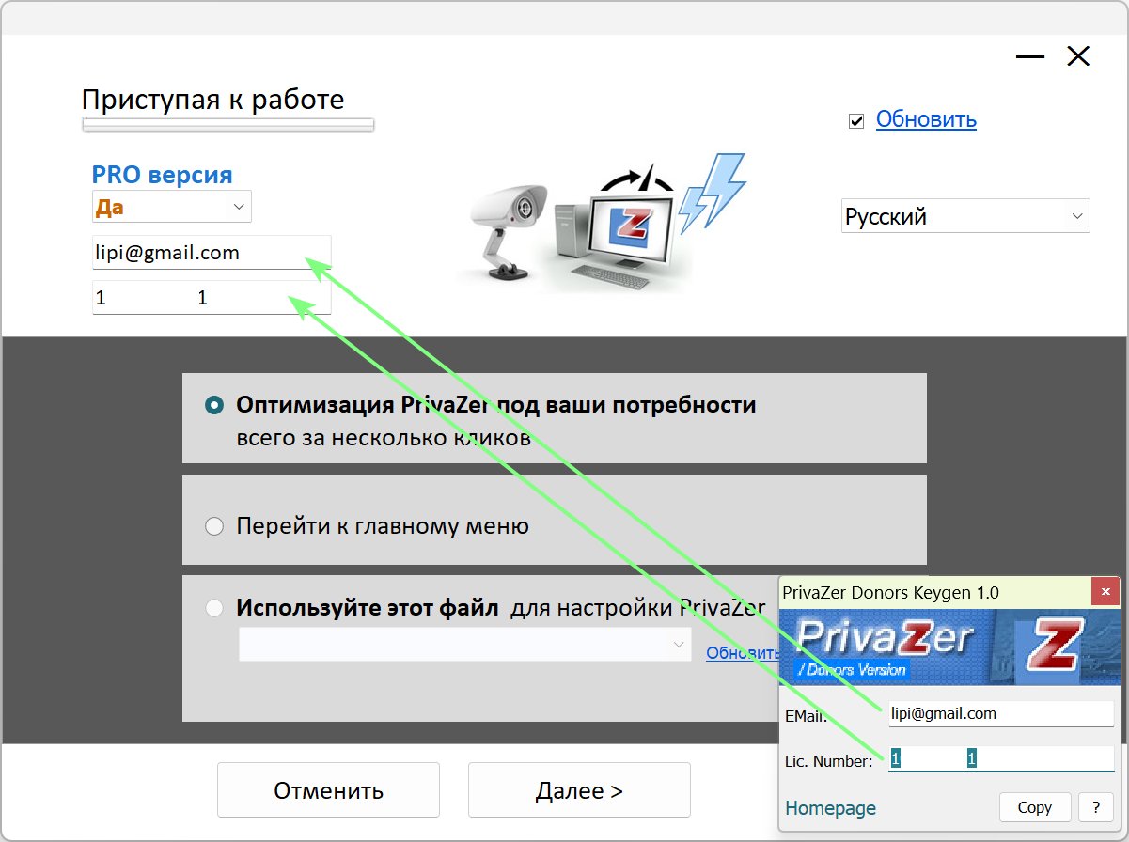Viewport: 1129px width, 842px height.
Task: Expand the Русский language dropdown
Action: coord(964,216)
